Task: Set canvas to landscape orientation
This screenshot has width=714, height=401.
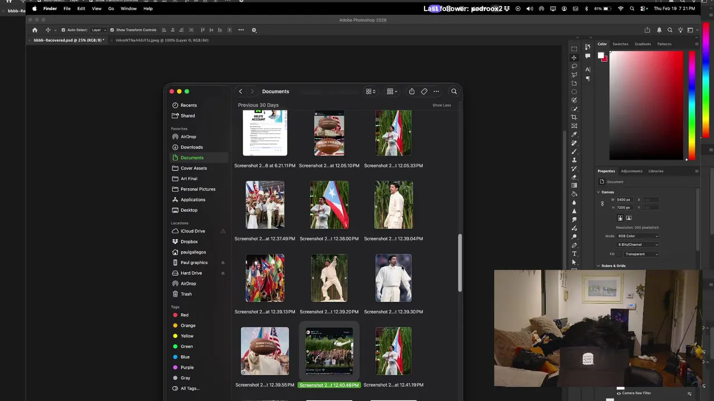Action: click(x=629, y=218)
